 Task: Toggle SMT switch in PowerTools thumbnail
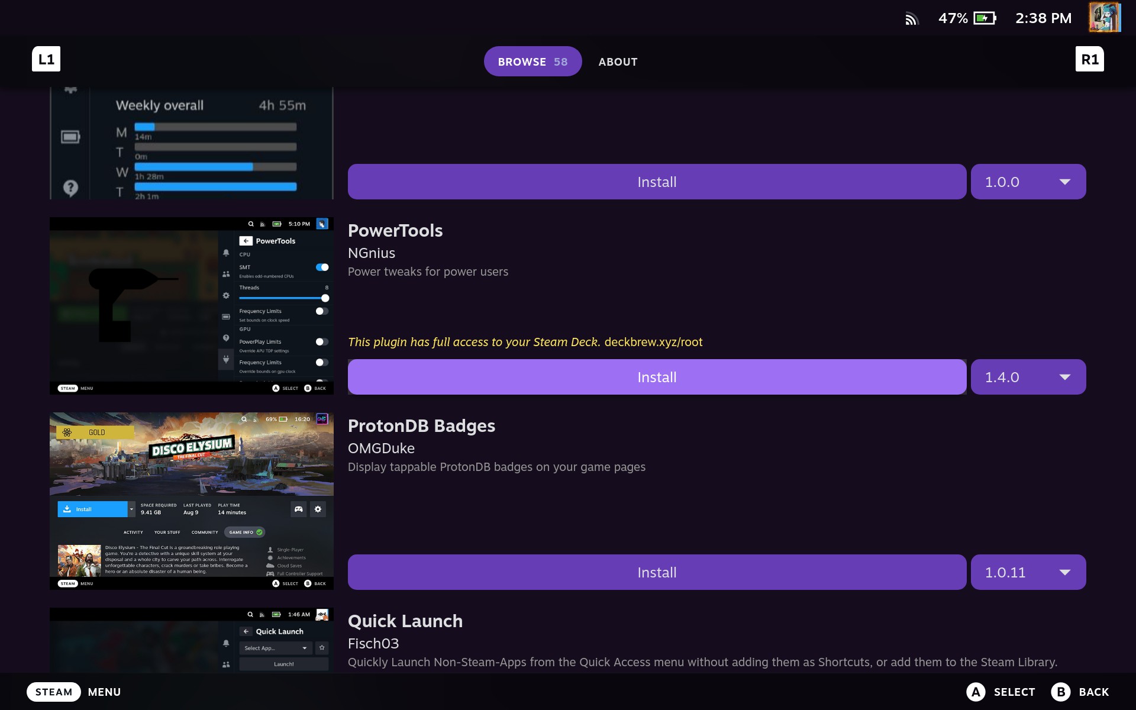point(322,267)
